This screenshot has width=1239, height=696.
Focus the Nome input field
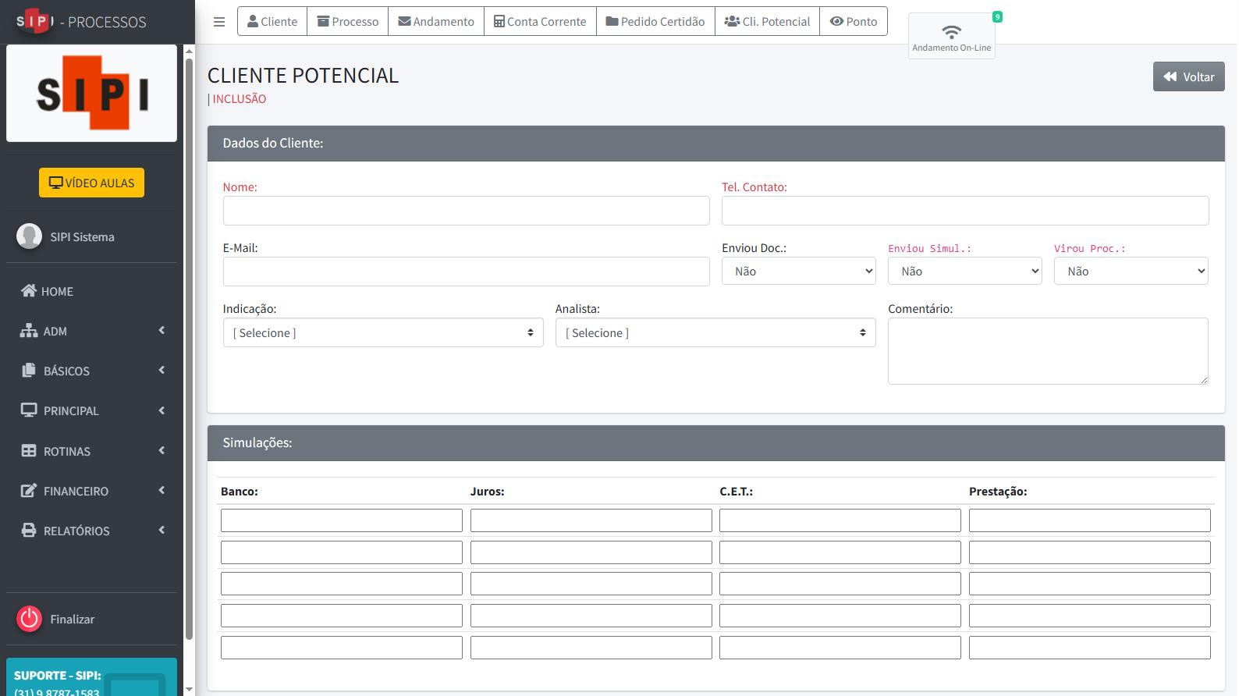click(x=467, y=211)
